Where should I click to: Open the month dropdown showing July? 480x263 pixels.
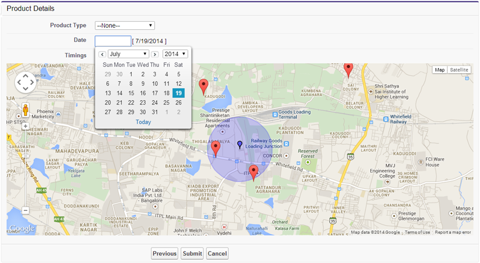128,54
